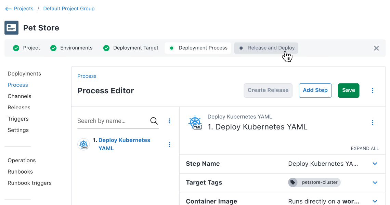Viewport: 390px width, 205px height.
Task: Select the Deployment Process onboarding step
Action: click(x=198, y=48)
